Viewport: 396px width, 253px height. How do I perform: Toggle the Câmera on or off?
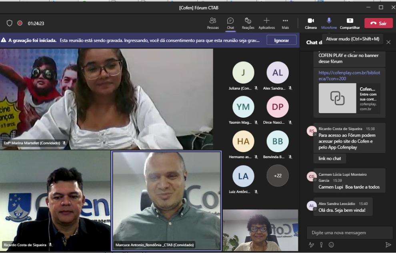(310, 23)
